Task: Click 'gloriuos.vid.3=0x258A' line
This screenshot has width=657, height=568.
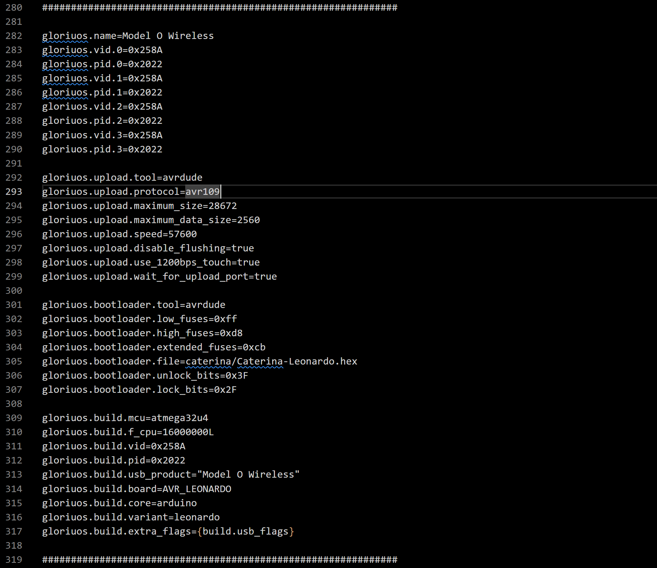Action: 102,135
